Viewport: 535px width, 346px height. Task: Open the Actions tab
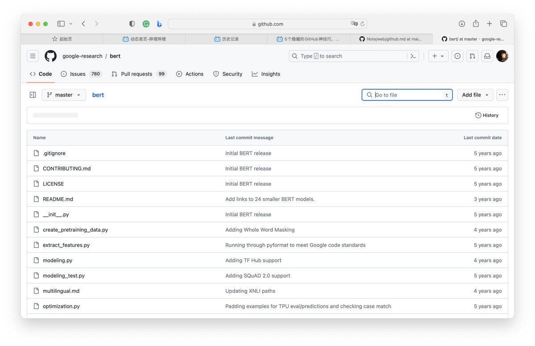click(190, 74)
